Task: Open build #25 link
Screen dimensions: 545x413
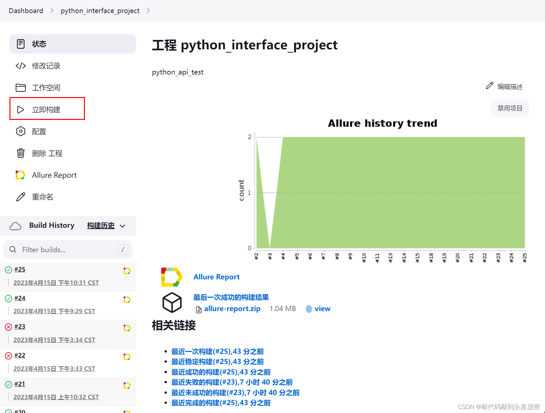Action: click(x=20, y=270)
